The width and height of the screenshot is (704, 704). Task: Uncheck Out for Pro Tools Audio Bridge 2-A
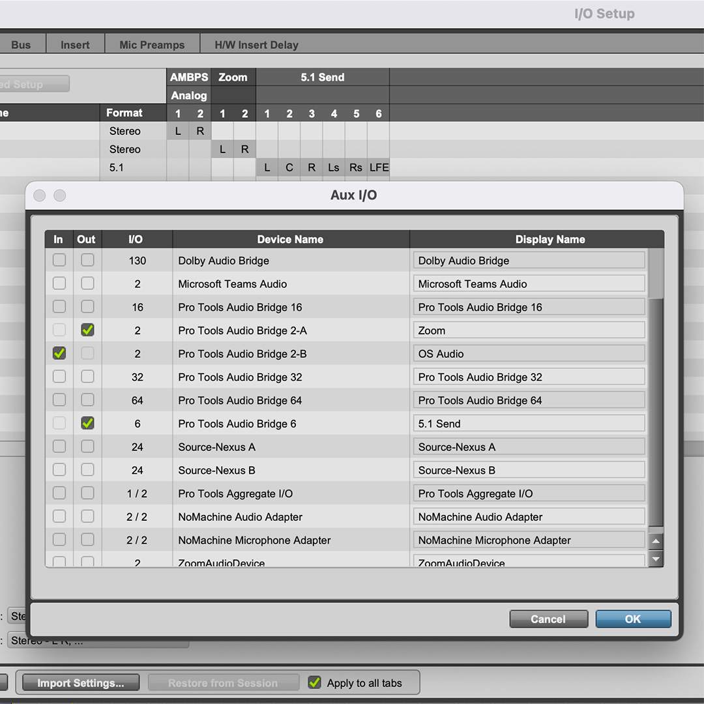(87, 330)
